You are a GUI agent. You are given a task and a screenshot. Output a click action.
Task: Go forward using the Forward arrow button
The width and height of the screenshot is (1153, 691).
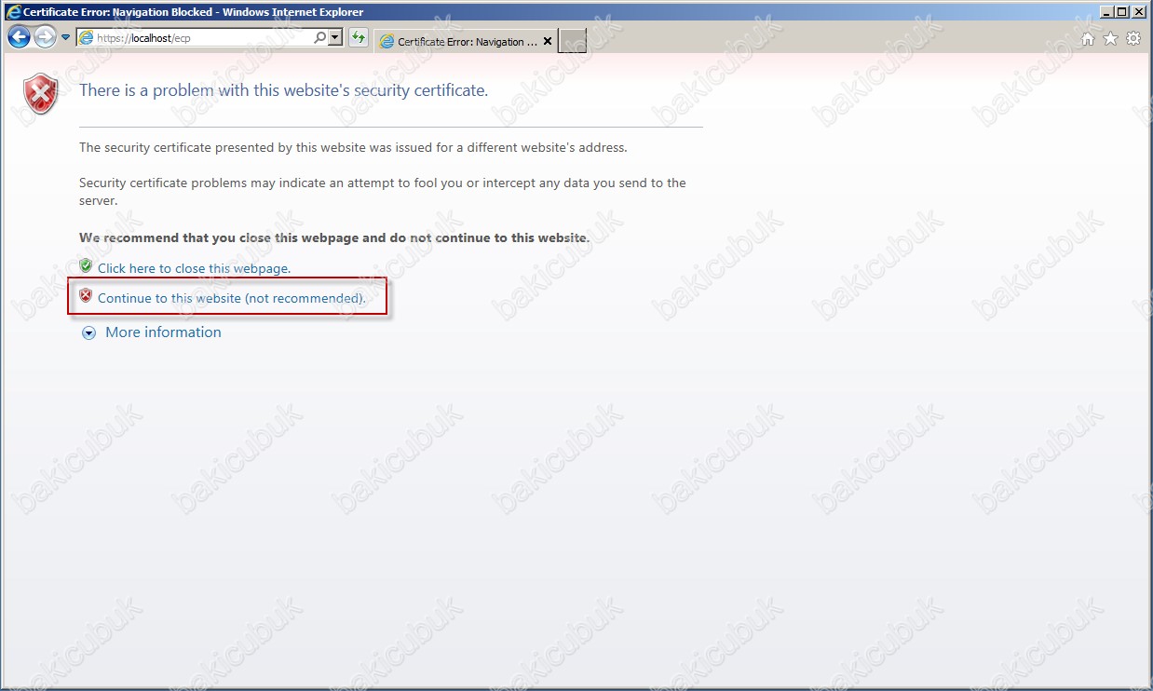(45, 38)
